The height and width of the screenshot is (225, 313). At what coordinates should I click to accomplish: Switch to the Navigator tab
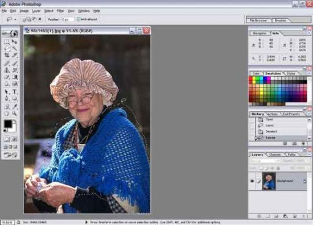tap(260, 34)
